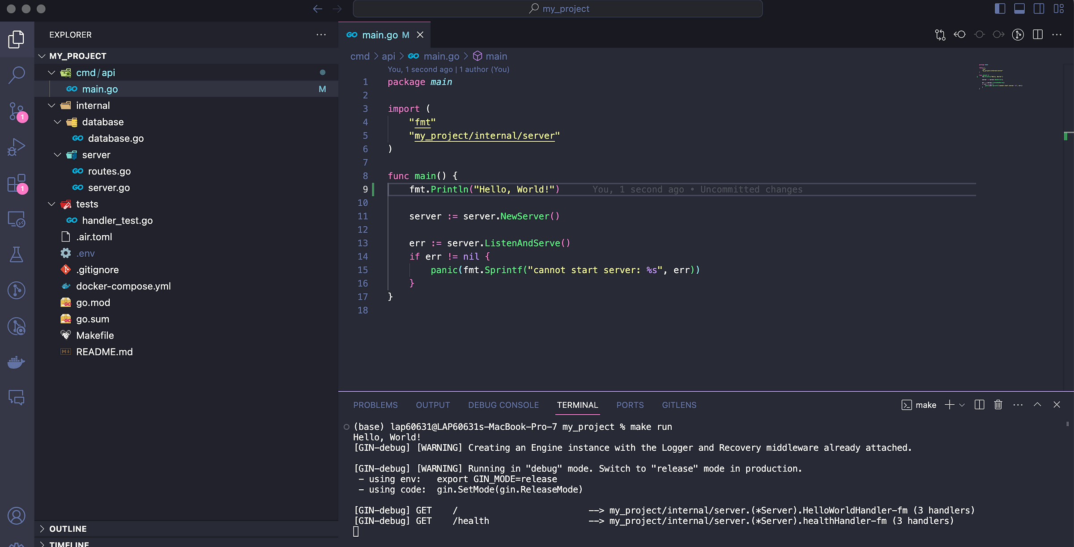1074x547 pixels.
Task: Click the split editor right icon
Action: tap(1038, 34)
